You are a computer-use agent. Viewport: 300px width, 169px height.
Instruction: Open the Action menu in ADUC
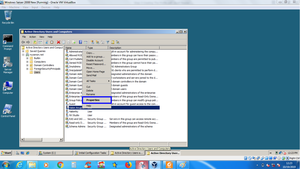(32, 37)
